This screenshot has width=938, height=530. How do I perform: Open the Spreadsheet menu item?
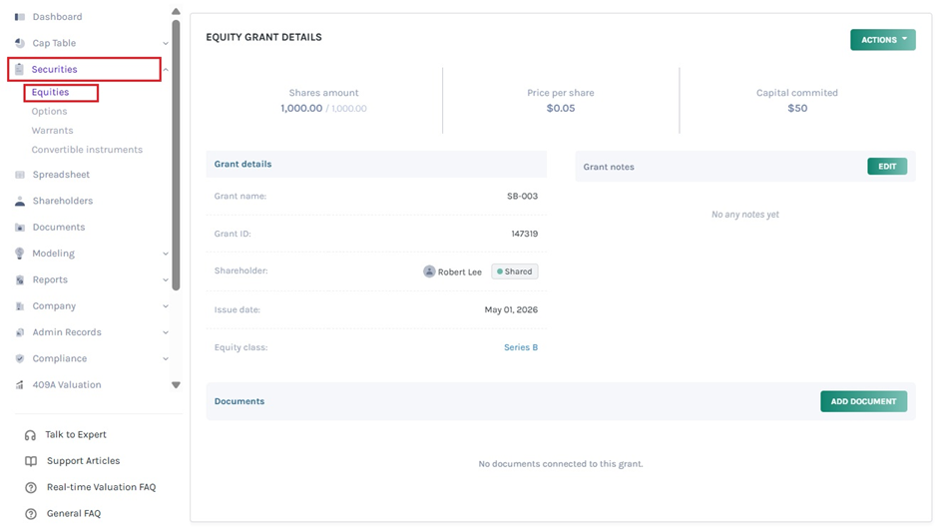tap(61, 175)
